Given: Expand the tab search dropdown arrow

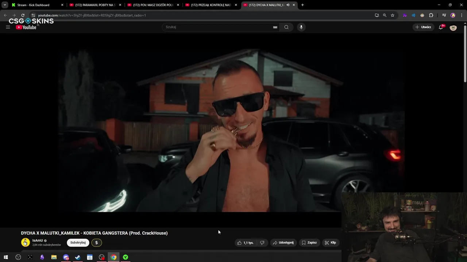Looking at the screenshot, I should tap(5, 5).
